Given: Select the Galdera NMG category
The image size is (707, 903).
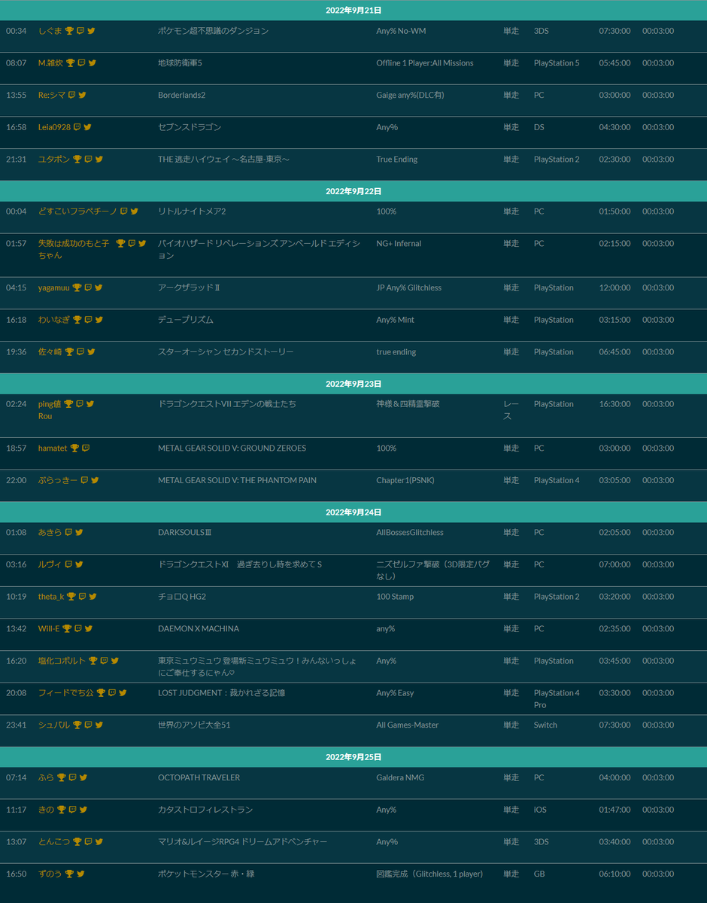Looking at the screenshot, I should (400, 778).
